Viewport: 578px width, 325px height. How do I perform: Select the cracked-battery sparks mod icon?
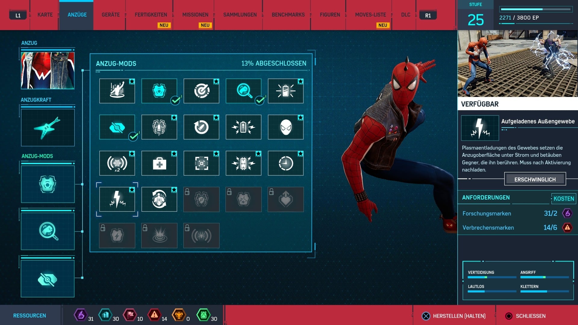[x=244, y=163]
